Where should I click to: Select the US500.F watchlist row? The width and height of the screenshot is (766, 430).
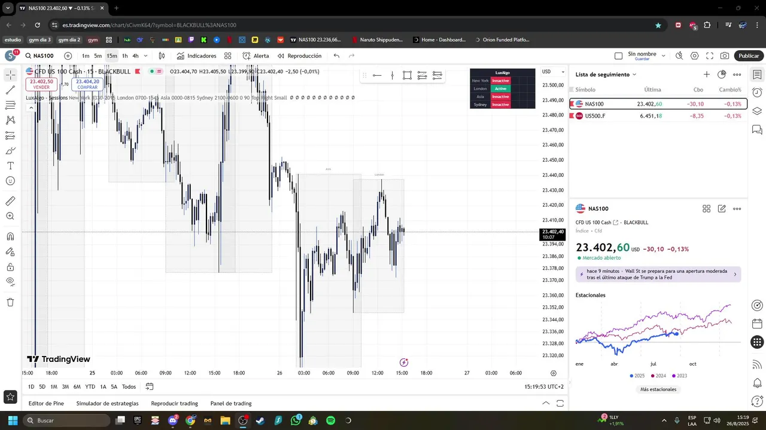pyautogui.click(x=658, y=116)
